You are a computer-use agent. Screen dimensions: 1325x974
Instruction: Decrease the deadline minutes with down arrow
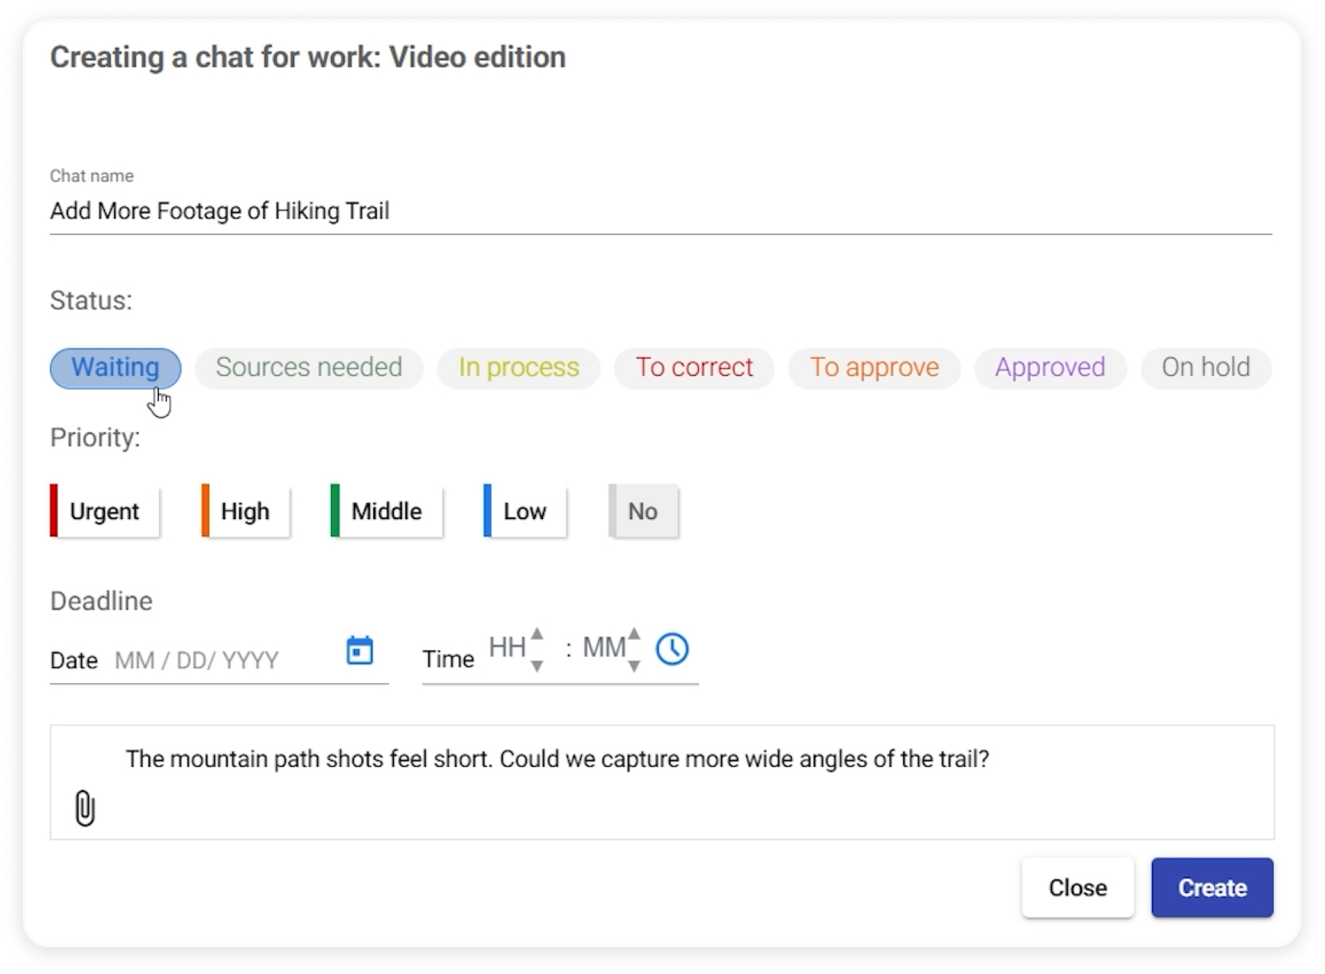pyautogui.click(x=634, y=666)
